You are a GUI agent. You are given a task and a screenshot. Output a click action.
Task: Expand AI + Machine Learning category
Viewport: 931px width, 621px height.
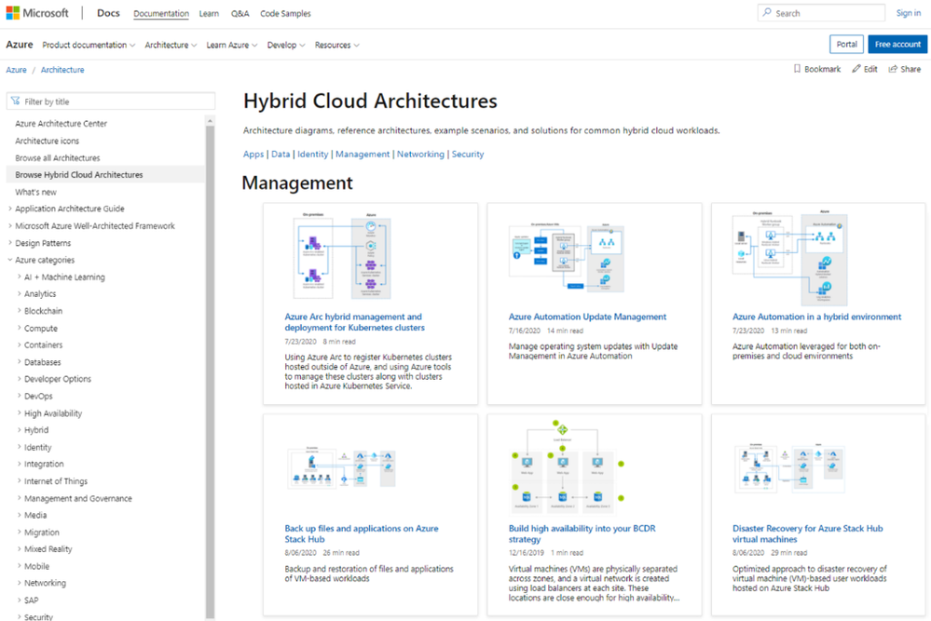(19, 277)
